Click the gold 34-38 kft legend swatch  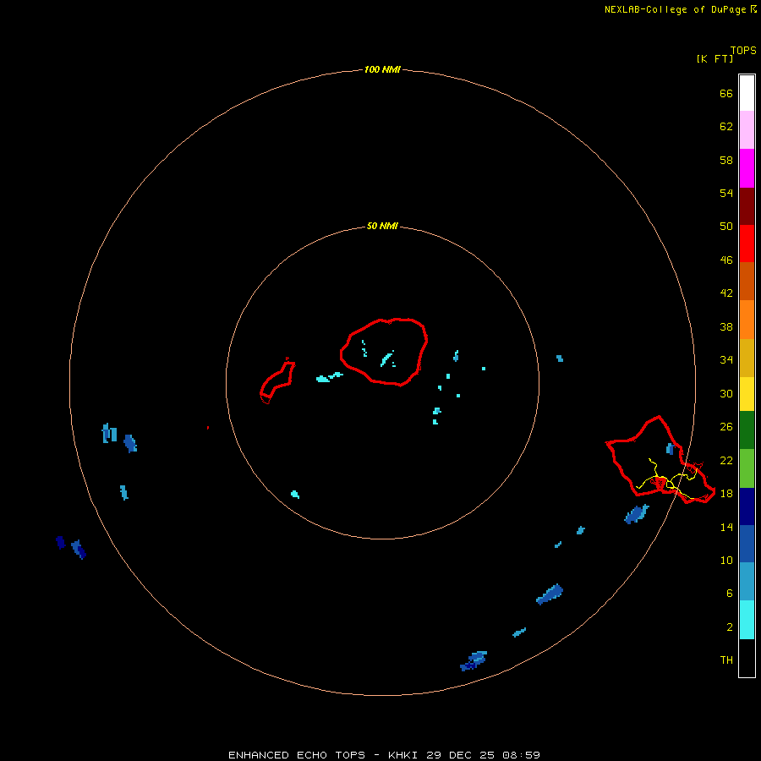coord(747,358)
